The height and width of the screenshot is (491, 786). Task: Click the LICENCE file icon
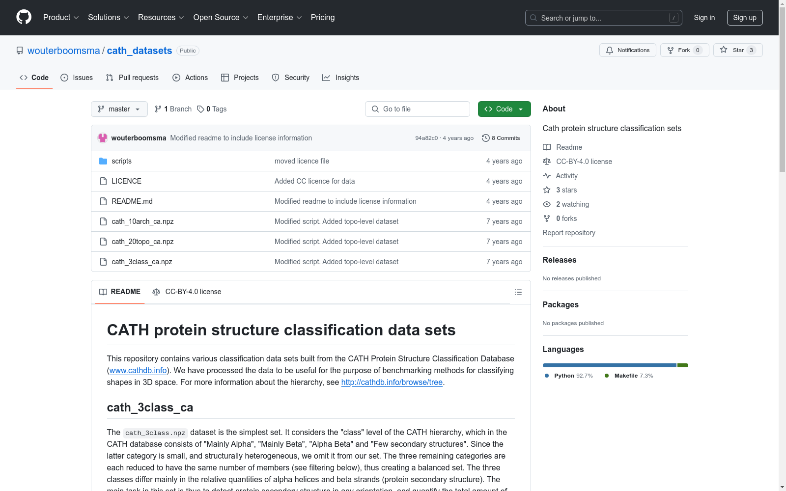point(103,181)
